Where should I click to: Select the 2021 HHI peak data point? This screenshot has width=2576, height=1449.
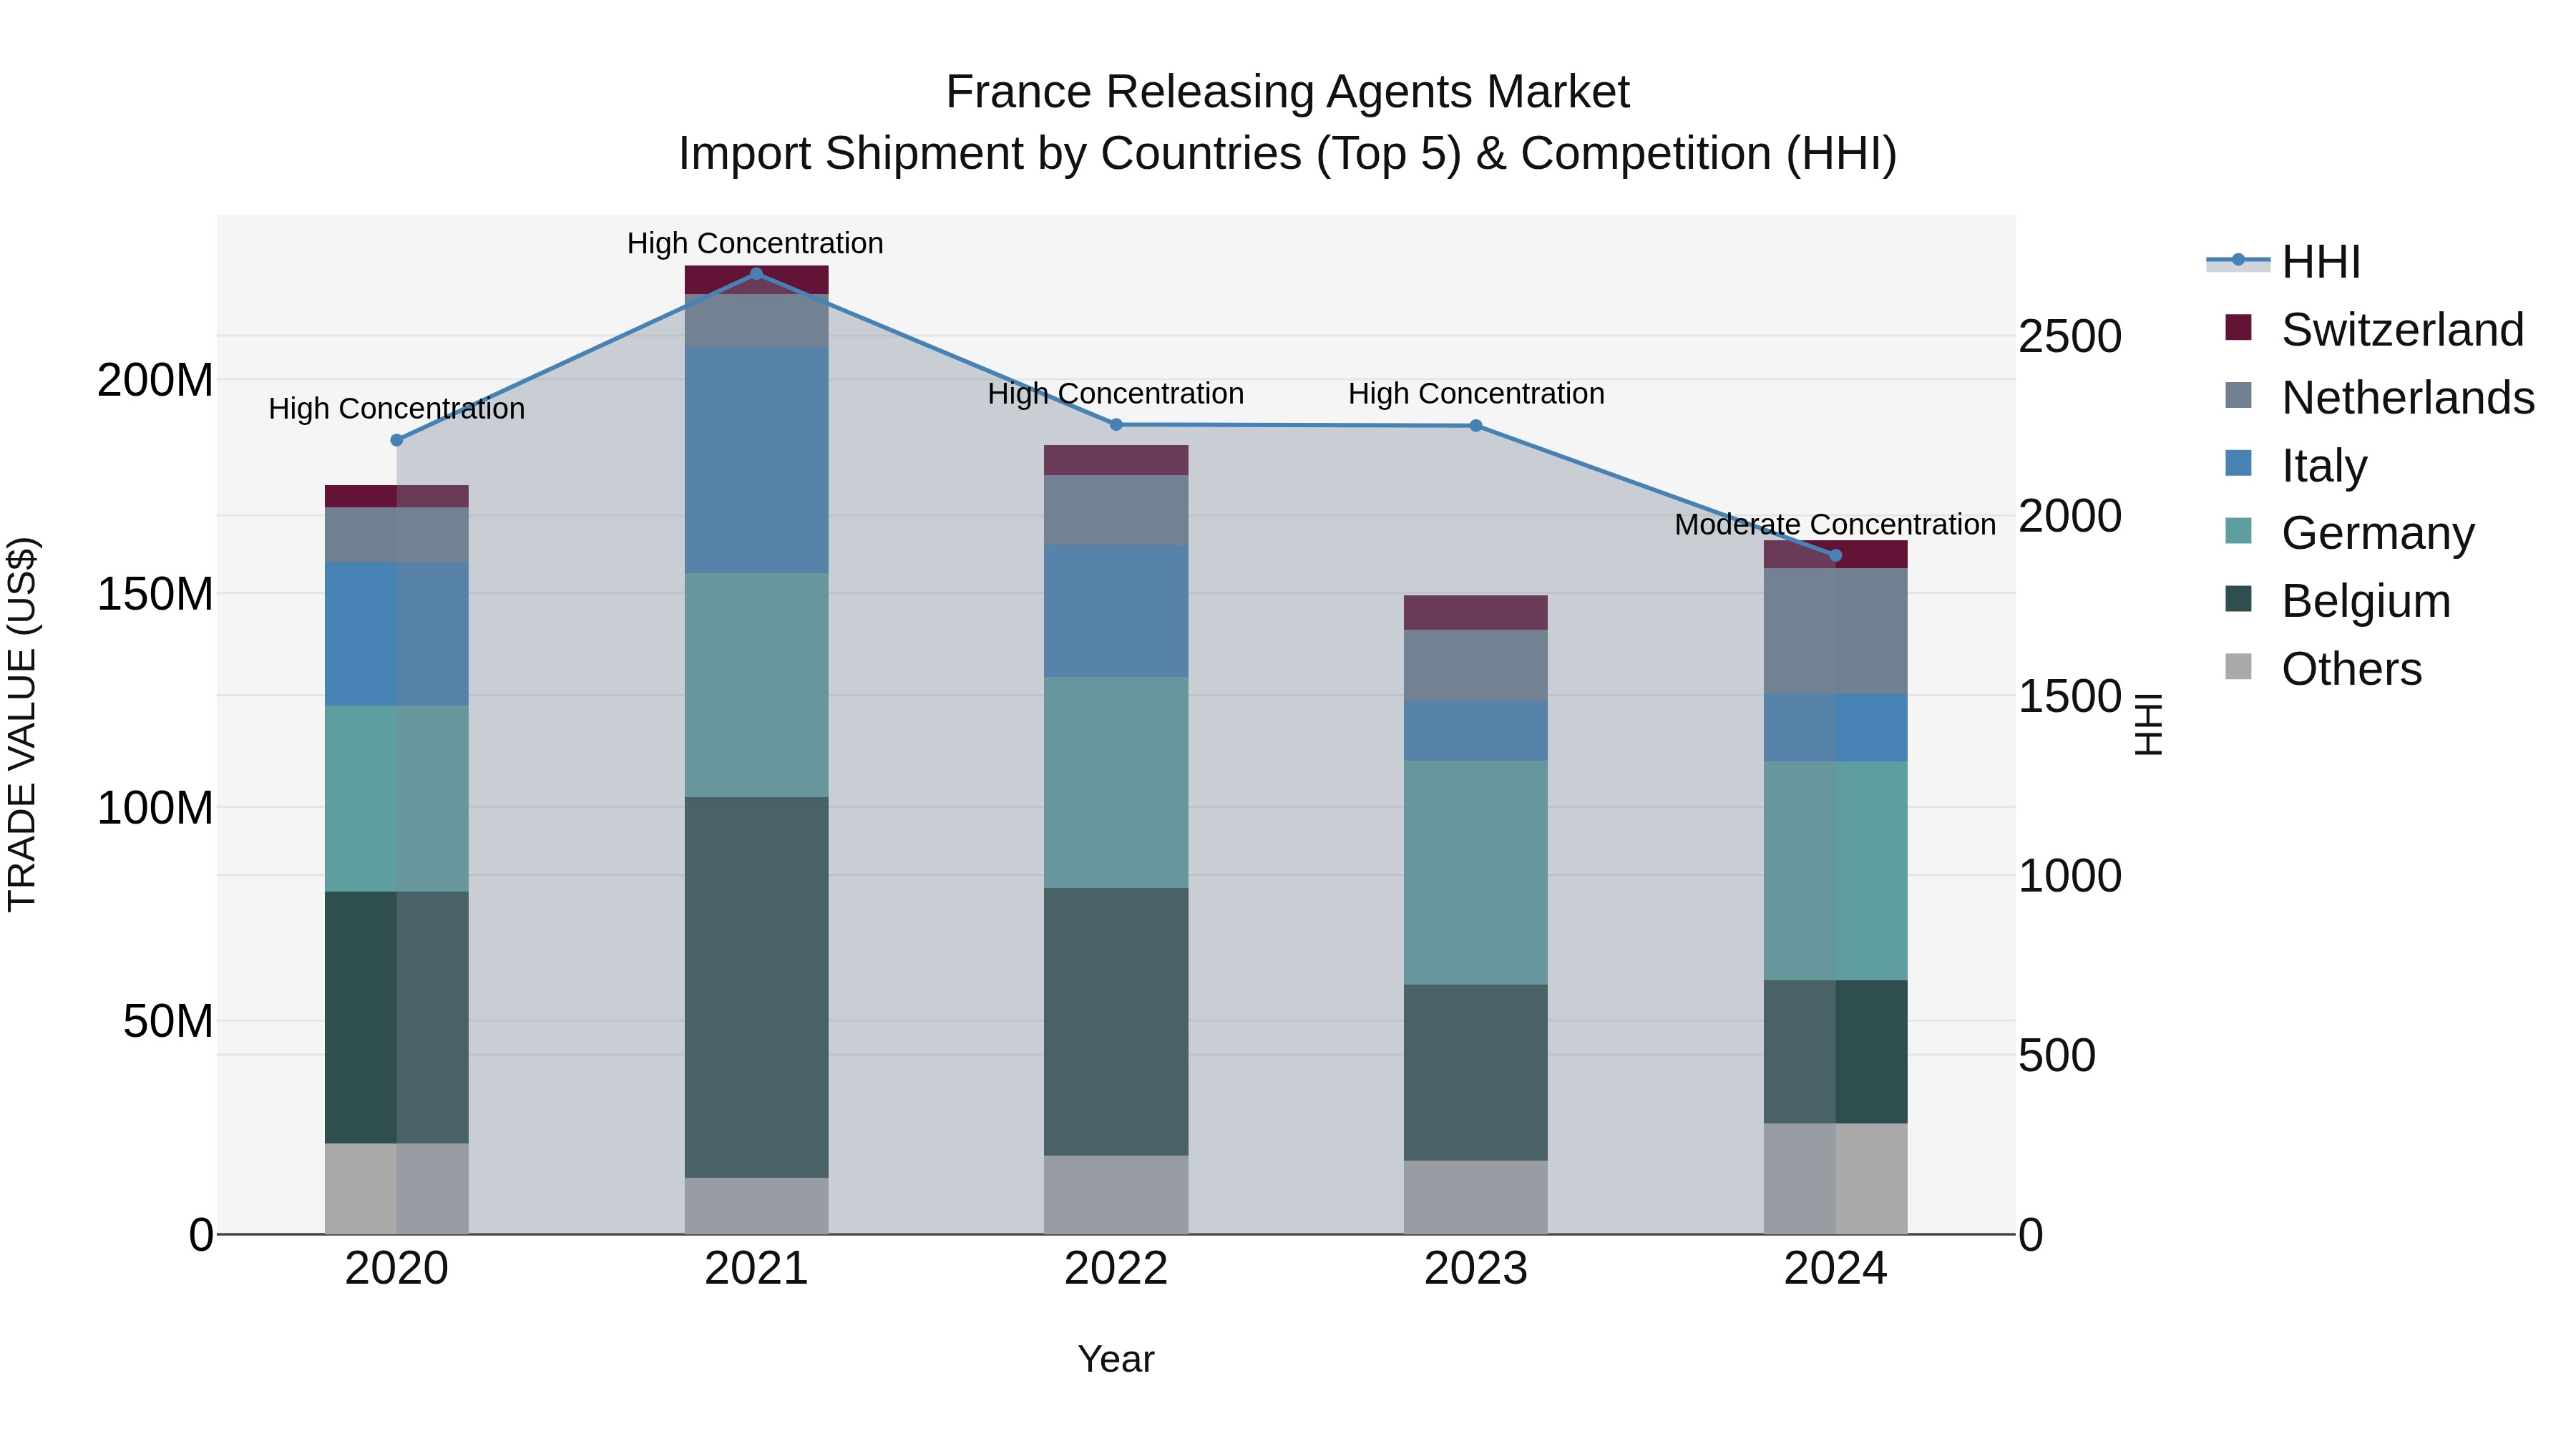click(756, 273)
